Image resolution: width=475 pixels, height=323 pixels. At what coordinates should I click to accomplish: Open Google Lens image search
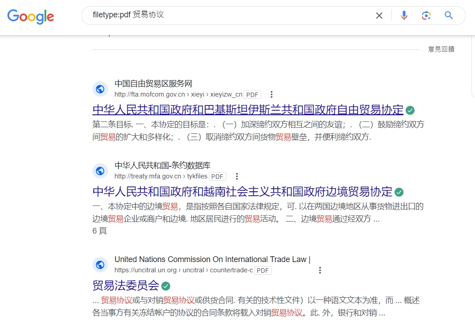(426, 15)
